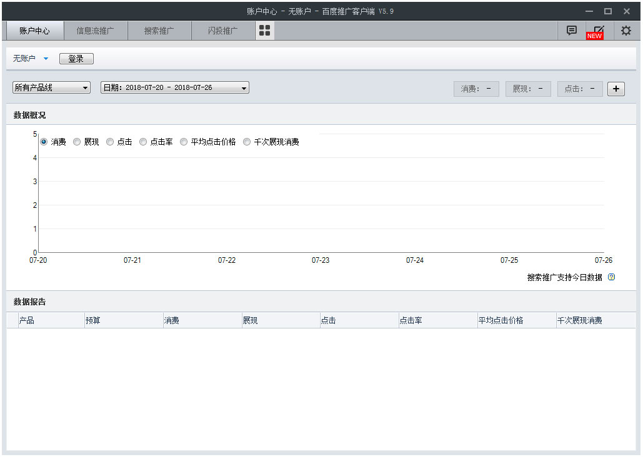Select the 点击率 radio button
The image size is (643, 457).
143,142
